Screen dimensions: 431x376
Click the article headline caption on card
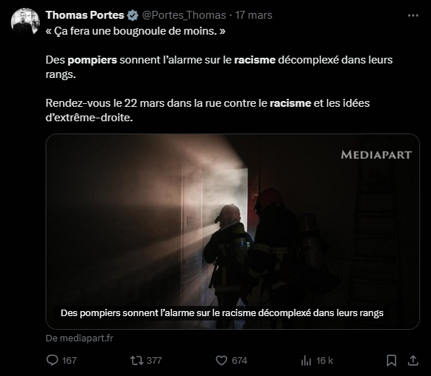[x=222, y=313]
